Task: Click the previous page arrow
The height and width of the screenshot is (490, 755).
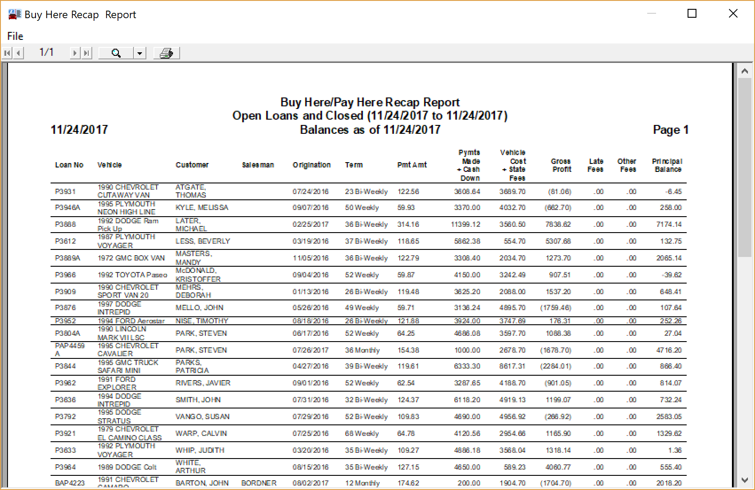Action: tap(18, 53)
